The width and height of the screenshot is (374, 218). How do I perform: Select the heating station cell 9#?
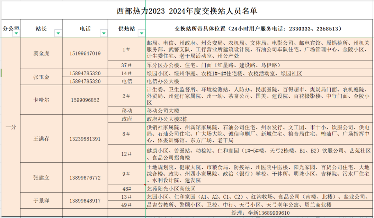pyautogui.click(x=127, y=174)
